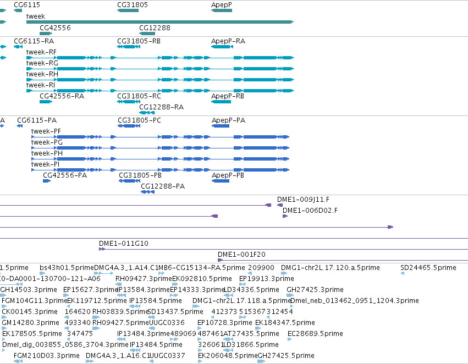
Task: Select EST EP19913.3prime
Action: [x=243, y=284]
